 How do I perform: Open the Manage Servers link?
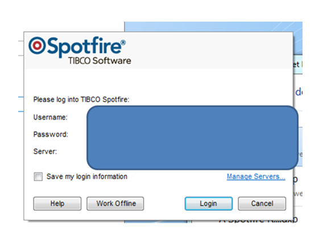[256, 177]
